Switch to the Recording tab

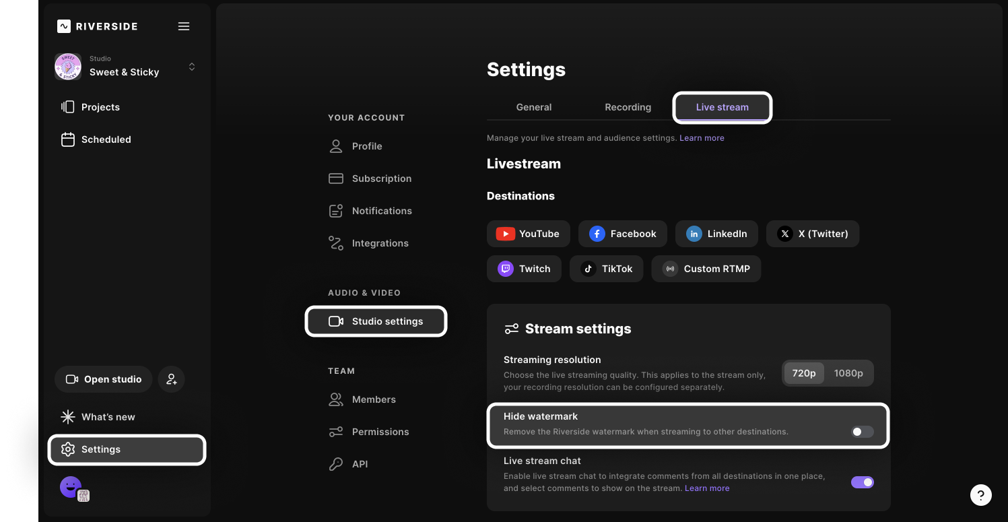(x=628, y=107)
